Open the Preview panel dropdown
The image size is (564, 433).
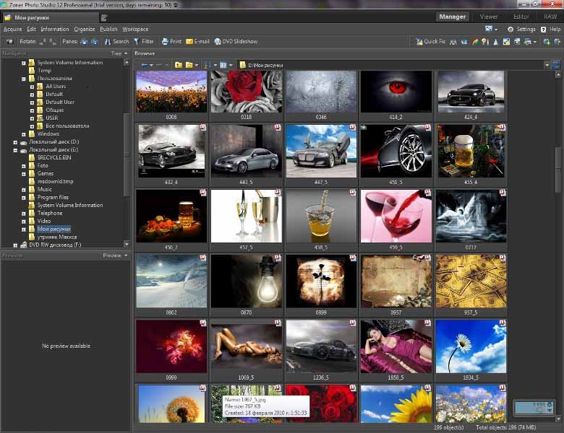click(x=114, y=255)
